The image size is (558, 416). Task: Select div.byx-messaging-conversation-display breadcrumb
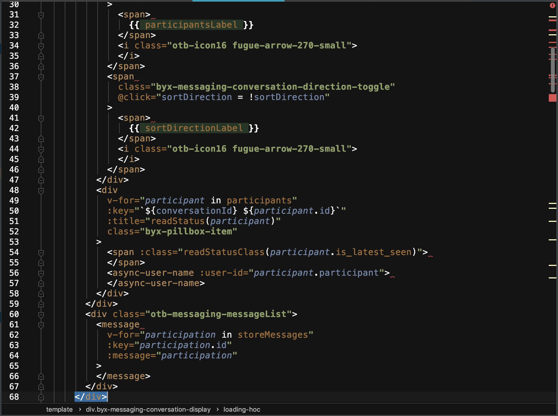point(148,409)
